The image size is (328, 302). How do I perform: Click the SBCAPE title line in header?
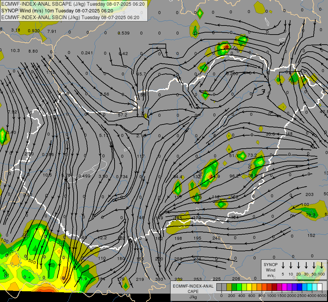click(x=73, y=4)
